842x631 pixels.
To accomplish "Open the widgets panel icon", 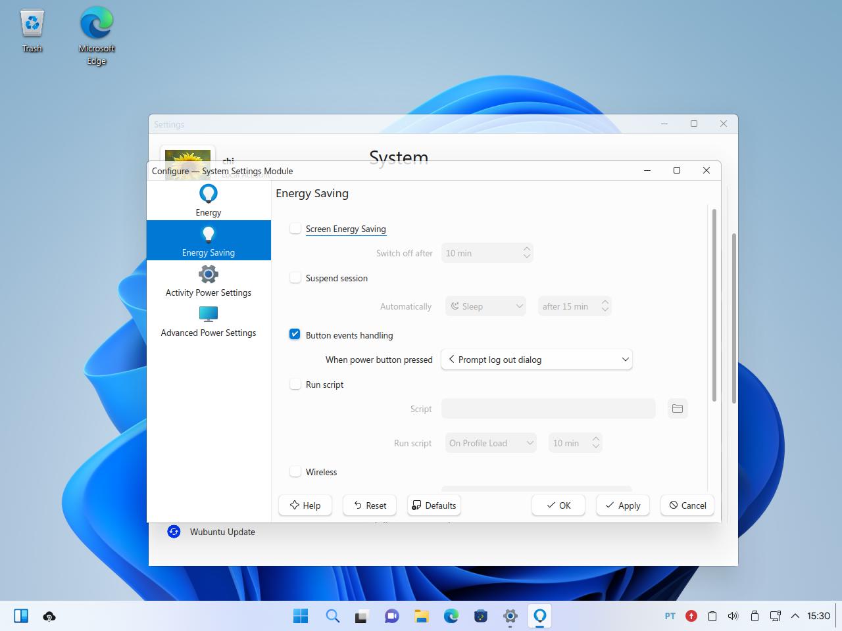I will [21, 616].
